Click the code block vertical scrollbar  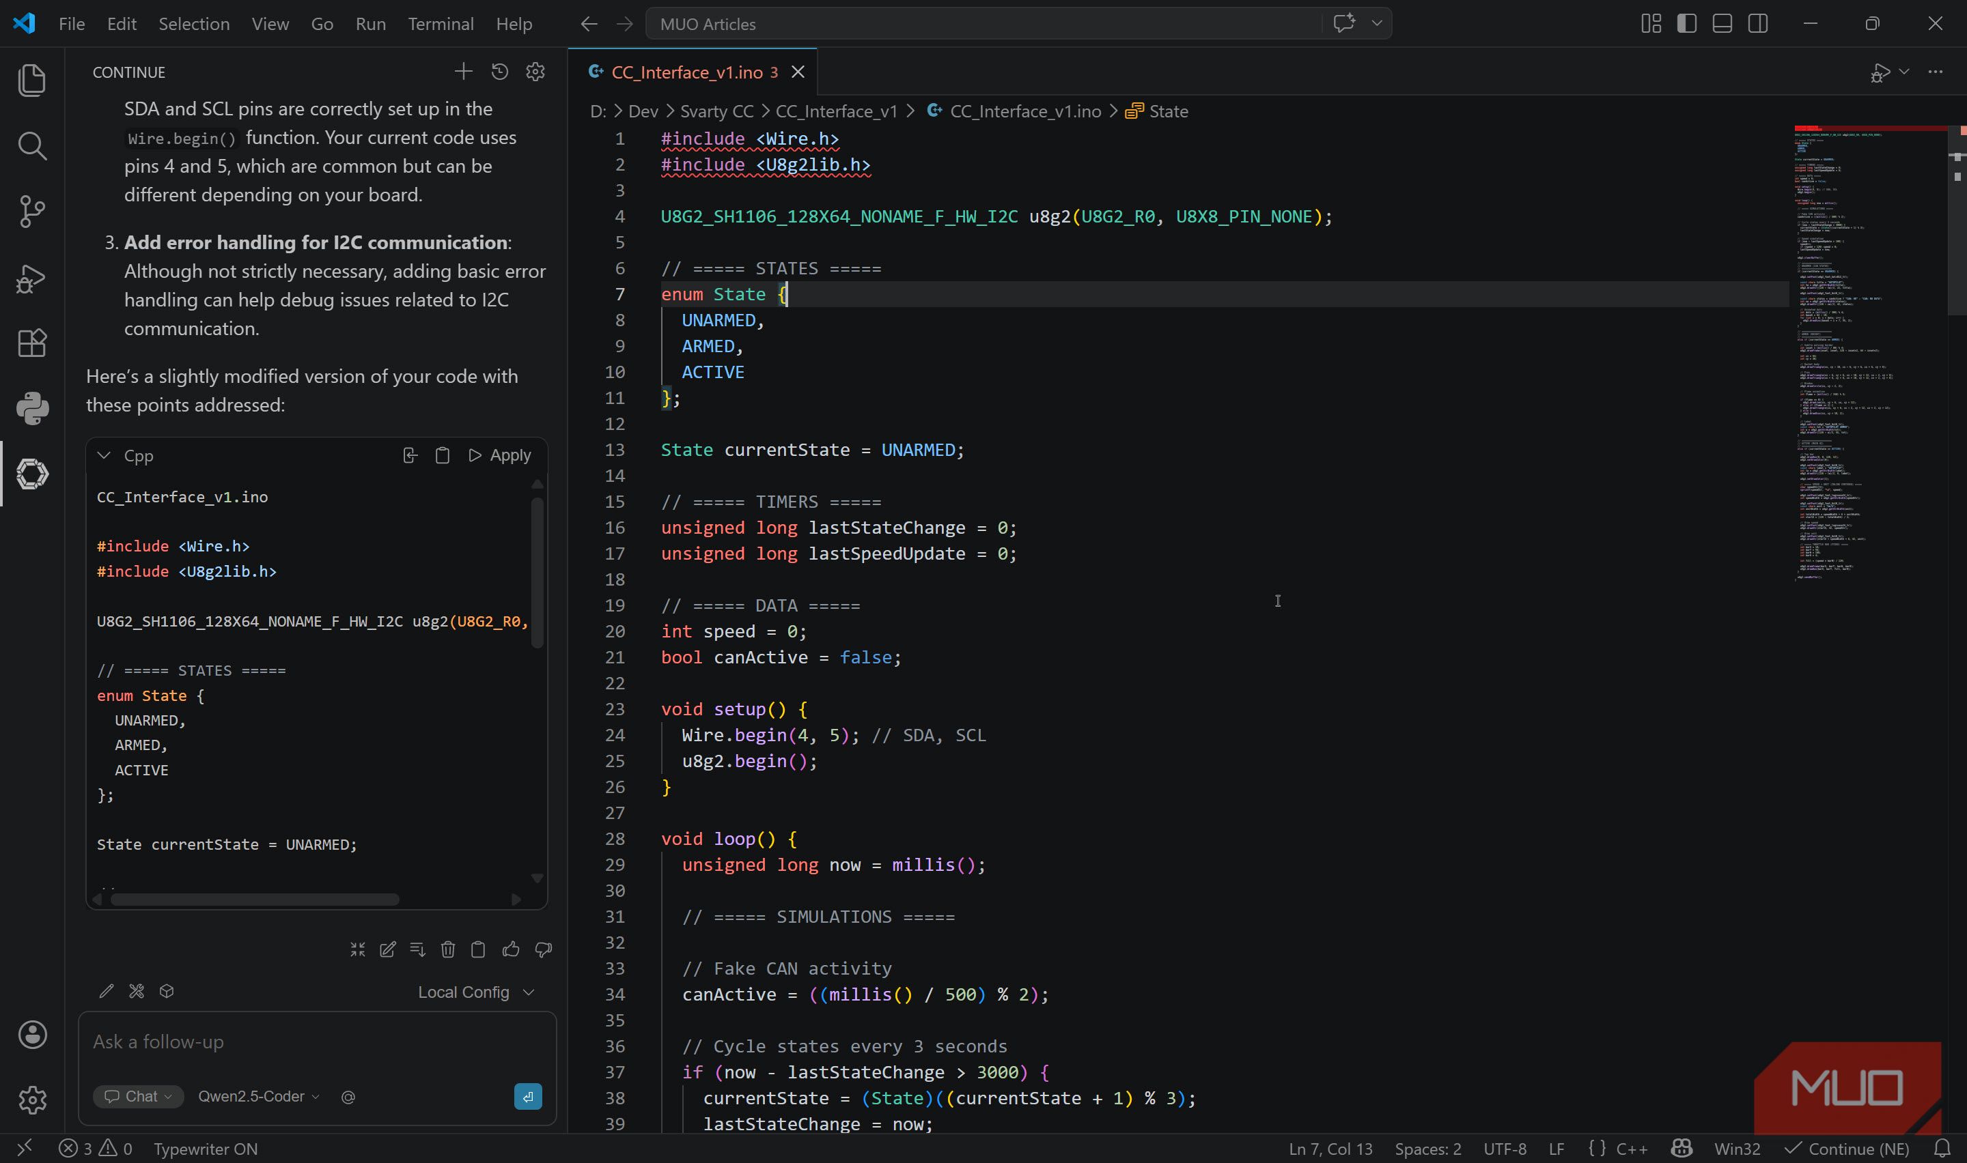click(x=537, y=572)
